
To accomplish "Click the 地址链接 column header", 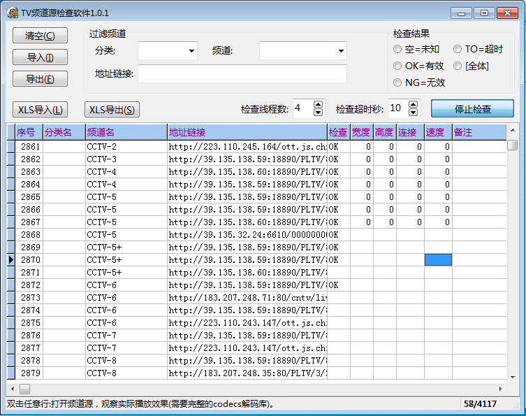I will coord(247,132).
